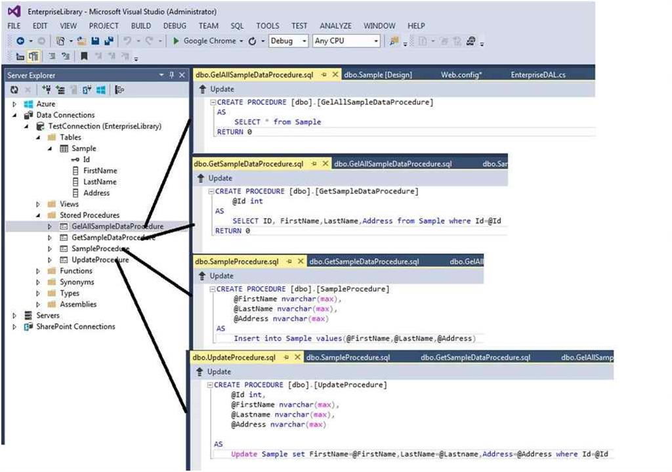
Task: Close the dbo.GelAllSampleDataProcedure.sql active tab
Action: (335, 75)
